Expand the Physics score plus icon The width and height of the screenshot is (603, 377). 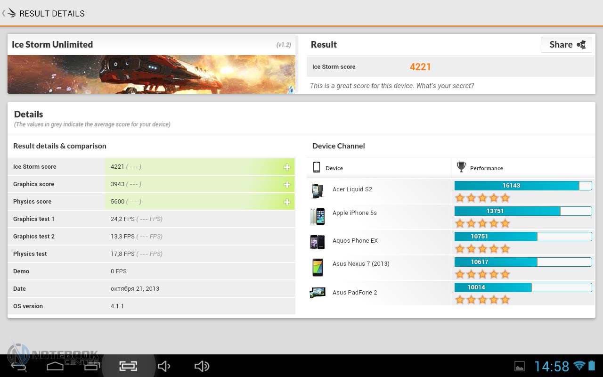(286, 202)
